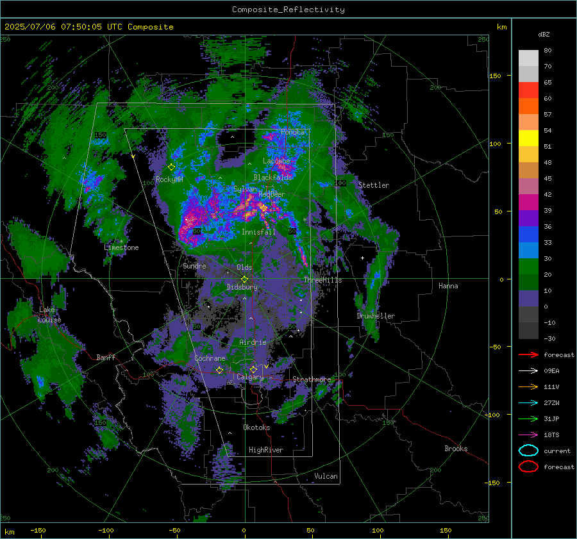Click -150 on the right vertical axis
This screenshot has width=577, height=539.
(493, 483)
